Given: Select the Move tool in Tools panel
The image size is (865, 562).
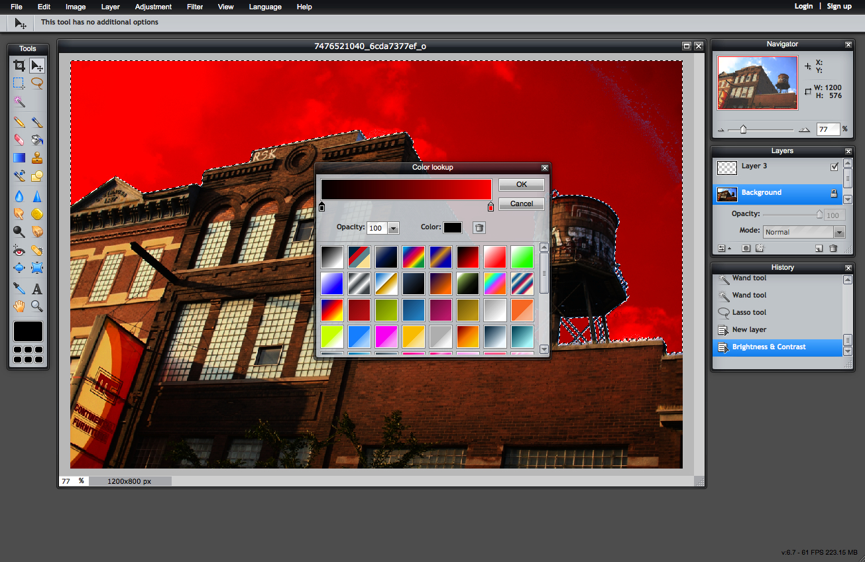Looking at the screenshot, I should pyautogui.click(x=37, y=66).
